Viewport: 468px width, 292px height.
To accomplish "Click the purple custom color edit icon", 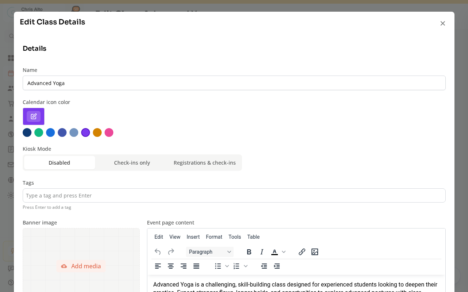I will 34,116.
